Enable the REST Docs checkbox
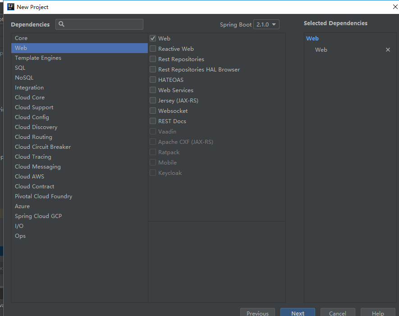Image resolution: width=399 pixels, height=316 pixels. pyautogui.click(x=153, y=121)
